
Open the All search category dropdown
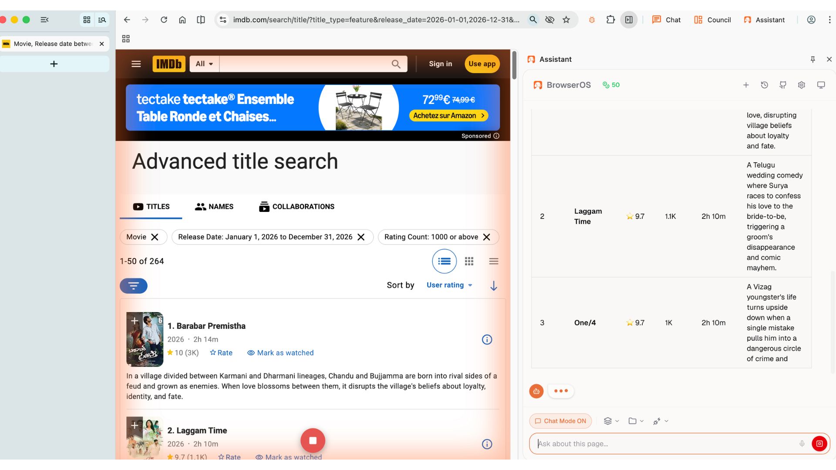point(204,64)
